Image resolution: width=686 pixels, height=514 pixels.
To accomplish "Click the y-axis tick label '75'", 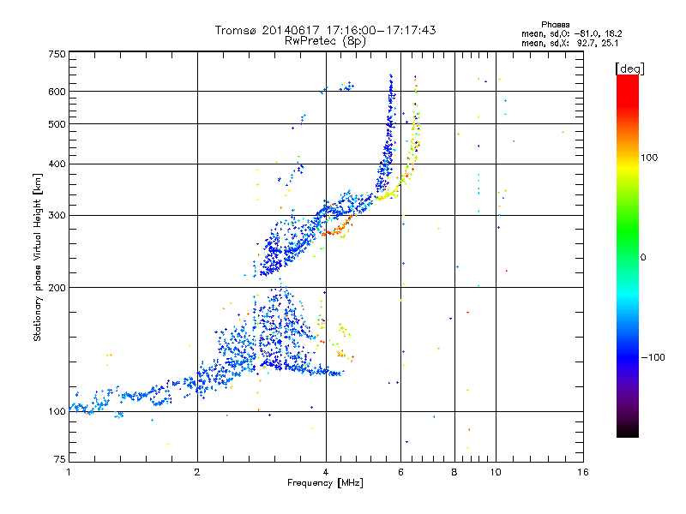I will click(x=60, y=459).
